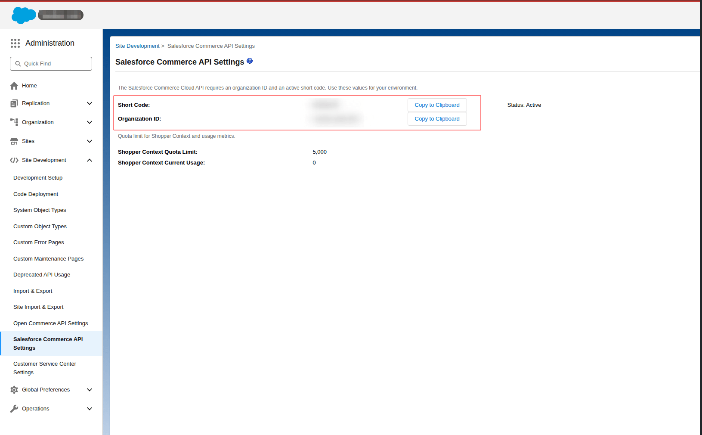
Task: Copy the Short Code to clipboard
Action: (437, 105)
